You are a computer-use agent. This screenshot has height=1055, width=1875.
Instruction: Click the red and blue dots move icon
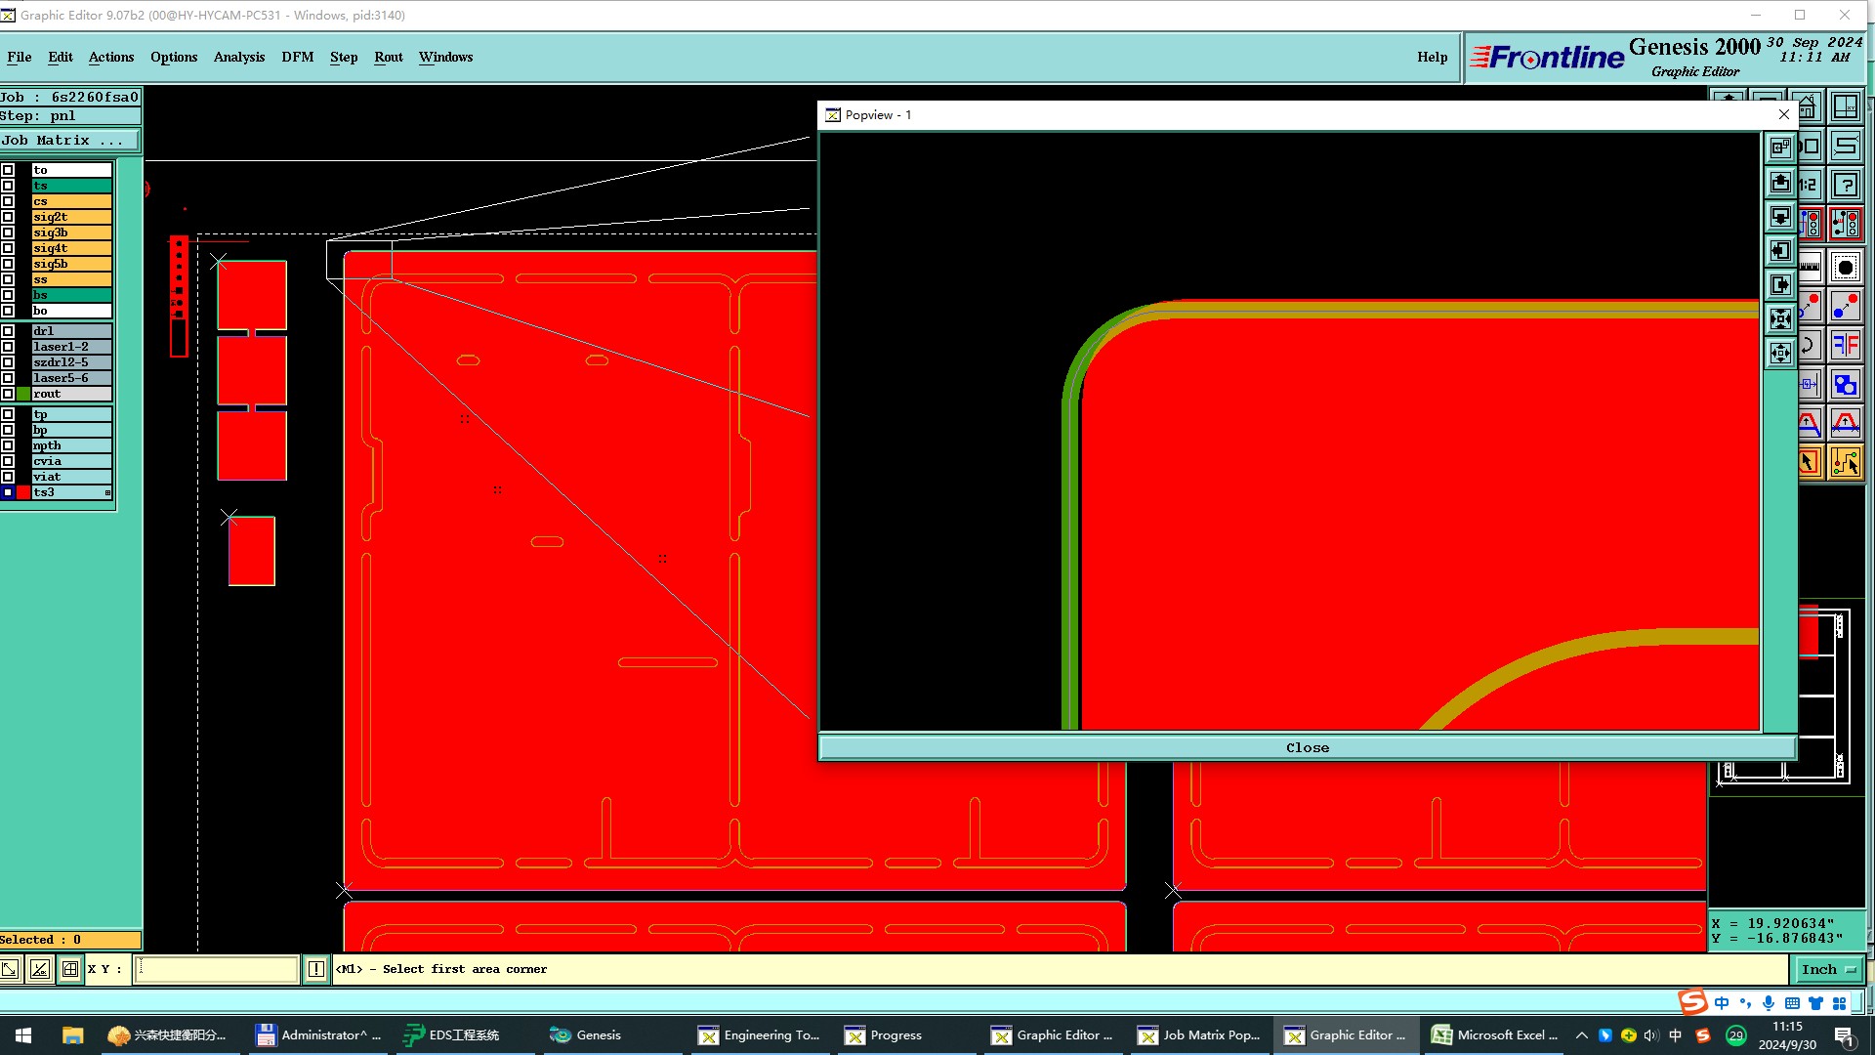(x=1845, y=307)
